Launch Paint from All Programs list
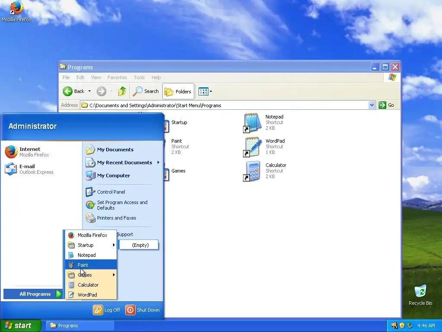 (x=91, y=265)
